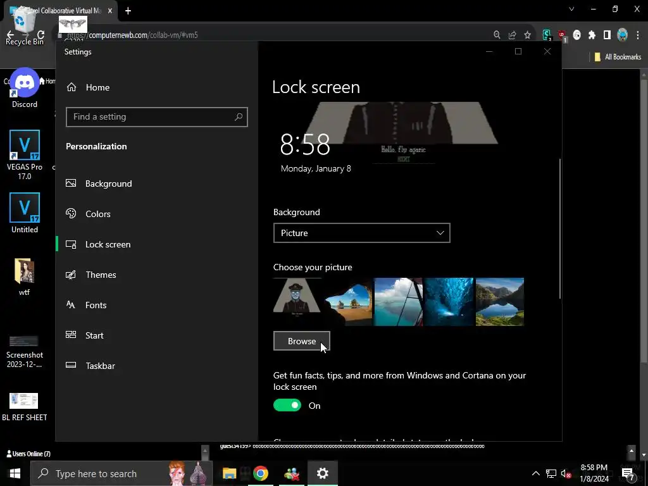
Task: Turn off fun facts and tips toggle
Action: pyautogui.click(x=287, y=406)
